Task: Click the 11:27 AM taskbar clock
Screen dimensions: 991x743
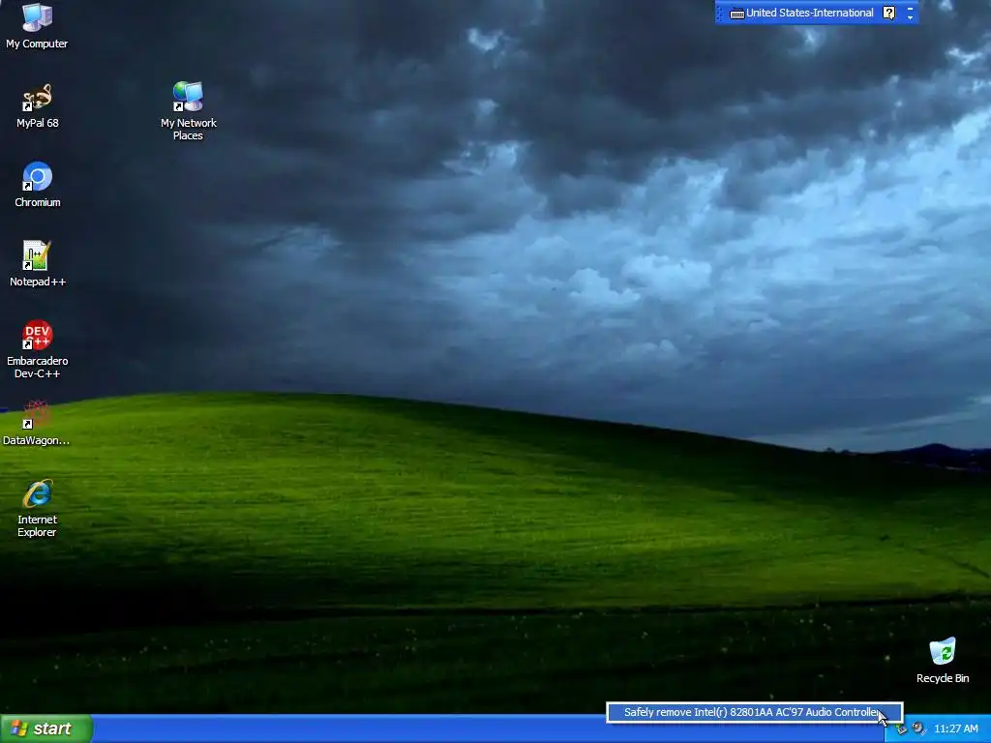Action: point(955,729)
